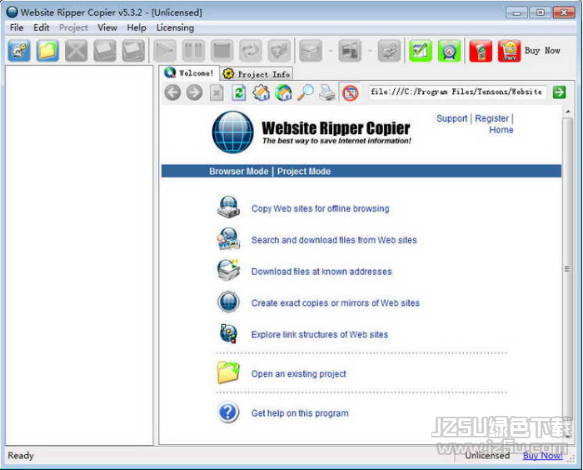Open the green alarm clock scheduler icon
This screenshot has height=470, width=583.
pos(449,51)
